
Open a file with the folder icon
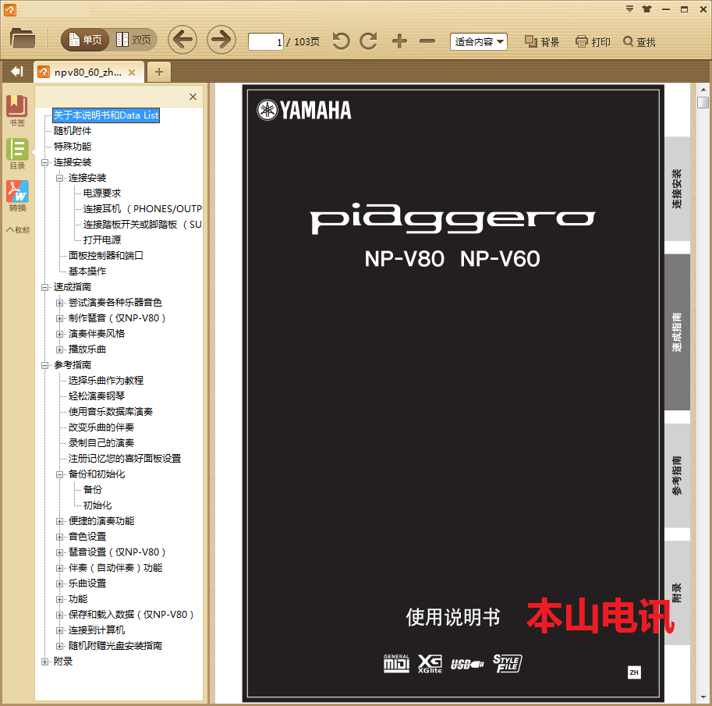pos(23,39)
